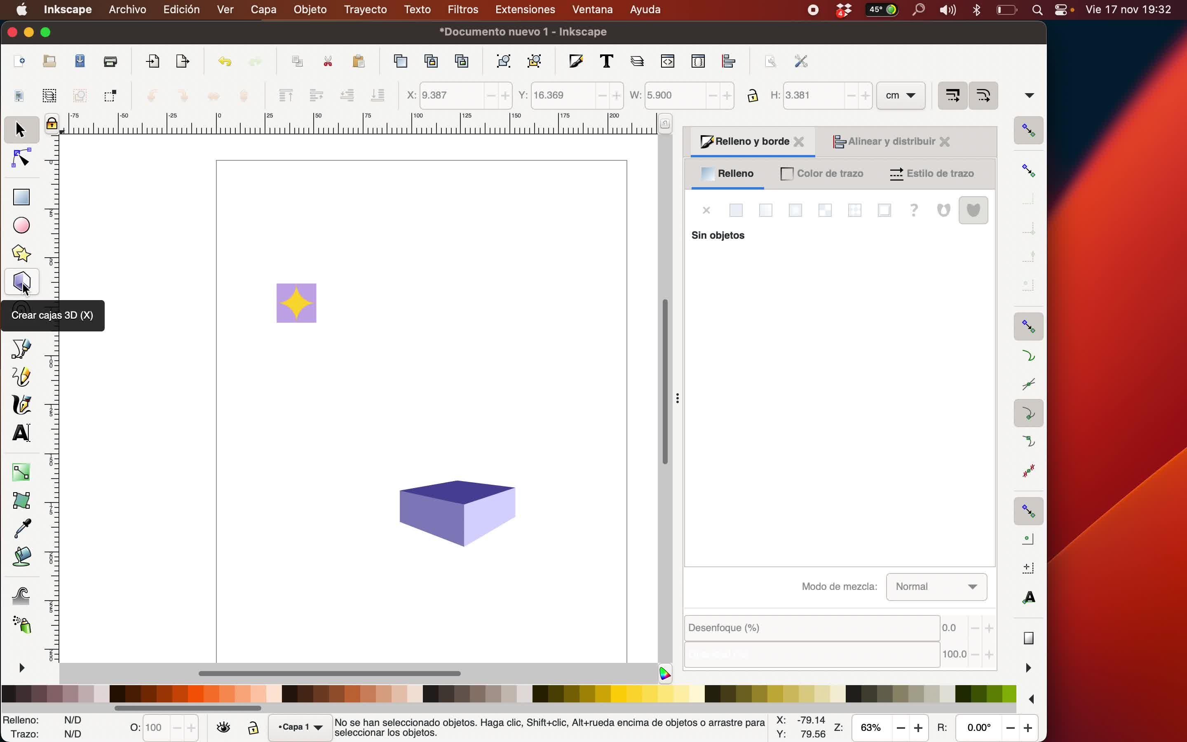The height and width of the screenshot is (742, 1187).
Task: Select the text tool in toolbox
Action: click(21, 433)
